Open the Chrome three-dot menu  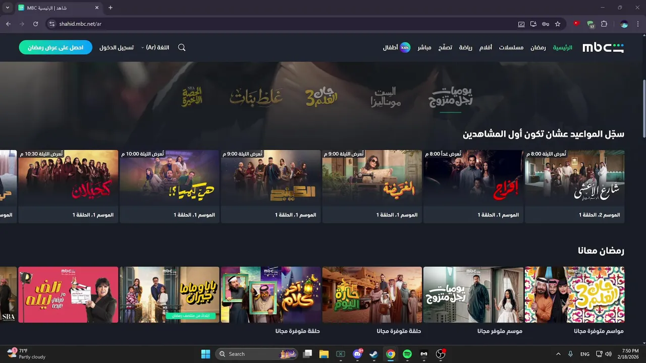(x=638, y=24)
